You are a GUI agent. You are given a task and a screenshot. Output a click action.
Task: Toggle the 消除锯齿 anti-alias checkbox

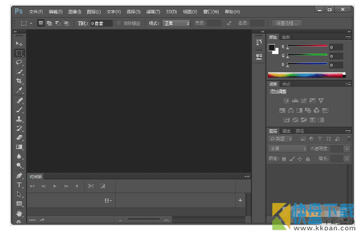[x=118, y=23]
